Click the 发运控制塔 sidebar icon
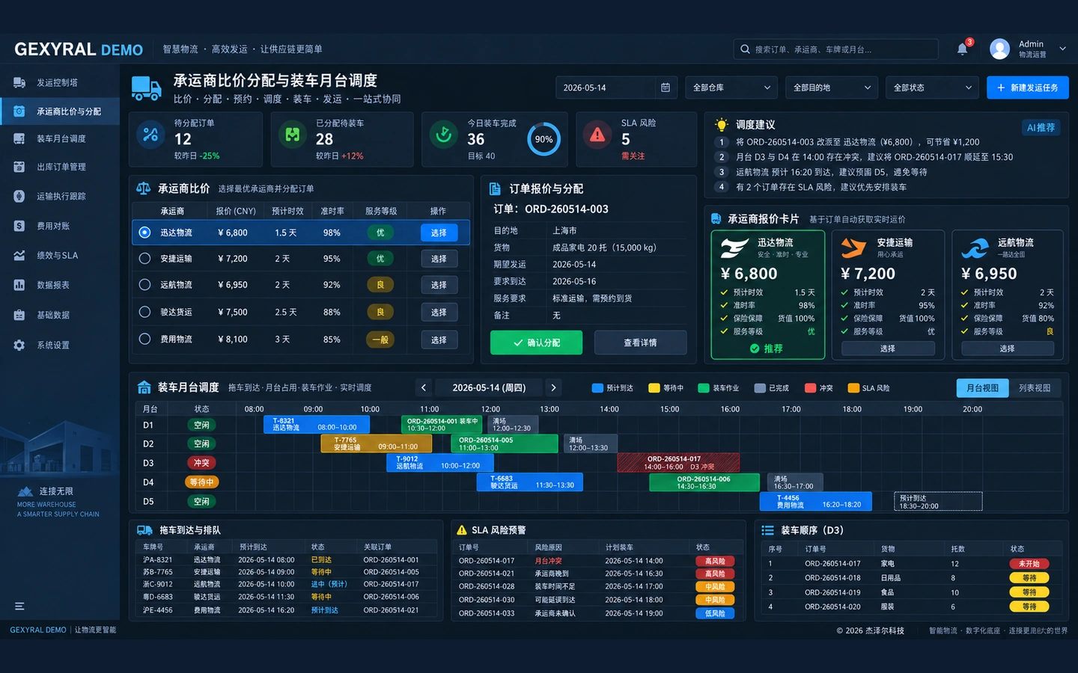Image resolution: width=1078 pixels, height=673 pixels. coord(19,83)
